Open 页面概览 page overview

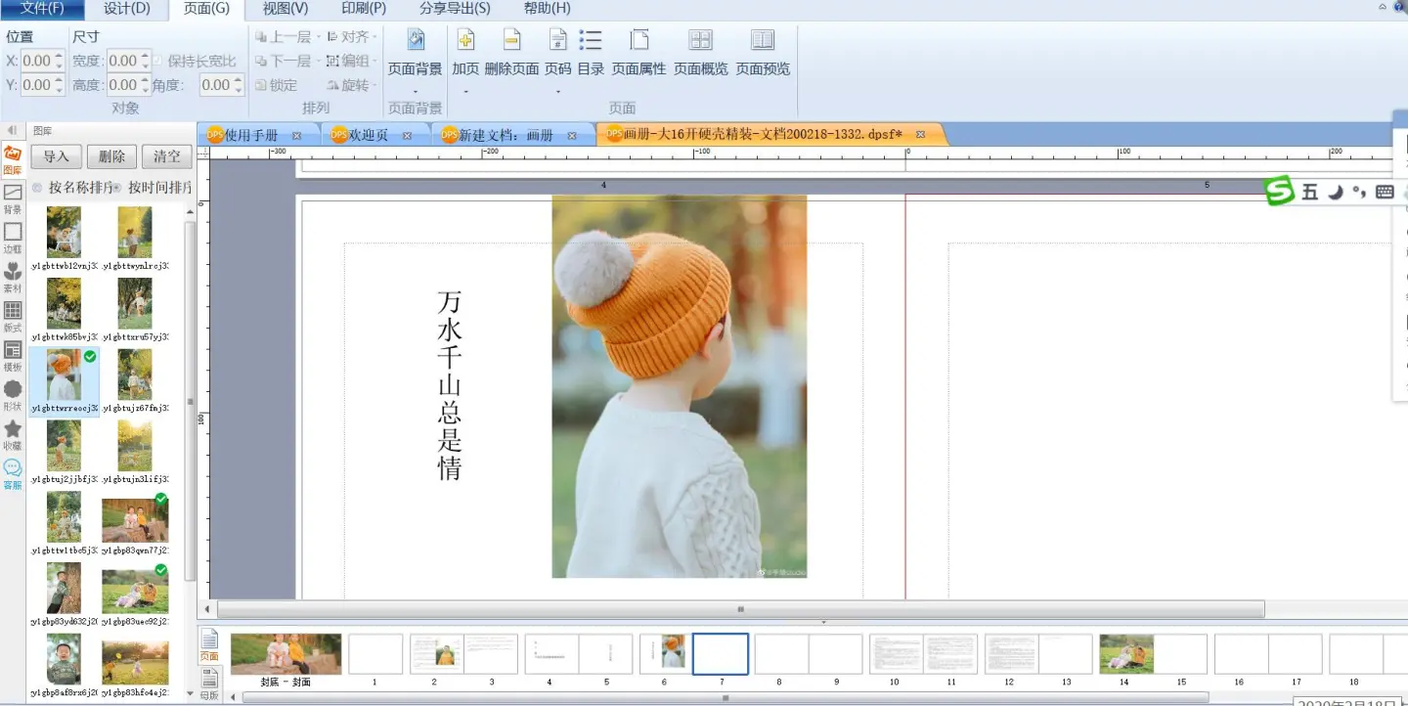(700, 53)
